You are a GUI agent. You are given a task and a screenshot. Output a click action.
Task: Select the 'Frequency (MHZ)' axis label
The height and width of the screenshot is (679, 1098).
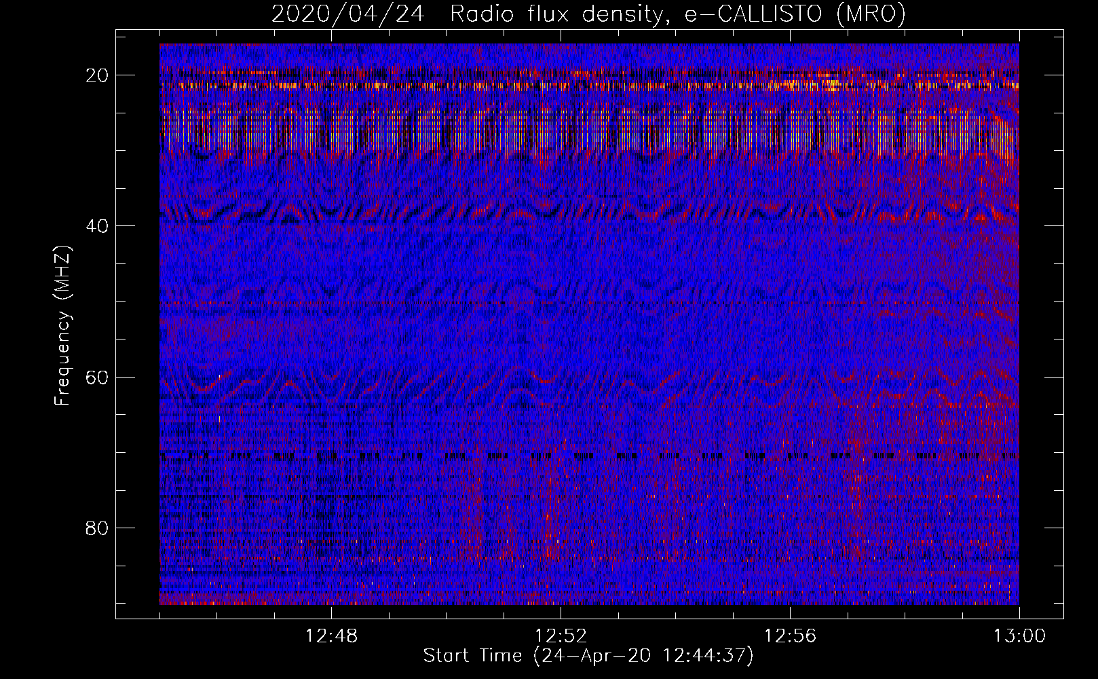[62, 325]
